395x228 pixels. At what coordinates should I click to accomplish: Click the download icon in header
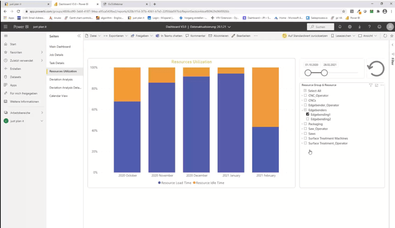click(x=359, y=27)
